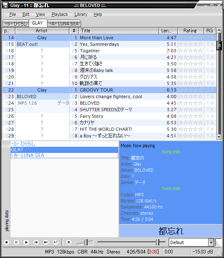Select the track GROOVY TOUR
Image resolution: width=224 pixels, height=258 pixels.
[x=96, y=90]
